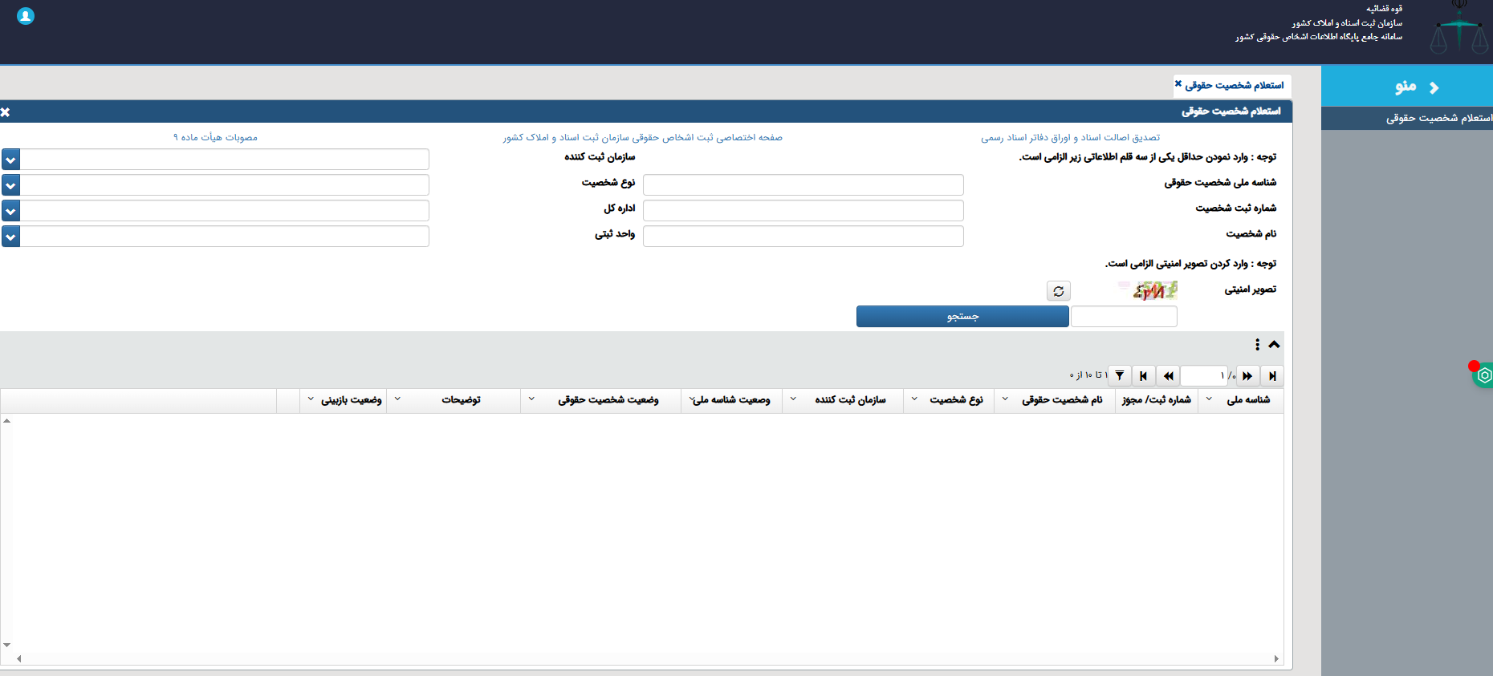
Task: Click the floating green hexagon widget icon
Action: click(1484, 375)
